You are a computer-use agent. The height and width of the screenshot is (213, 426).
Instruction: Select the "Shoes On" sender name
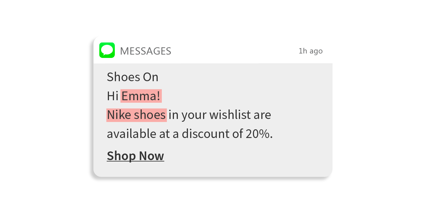[x=132, y=77]
